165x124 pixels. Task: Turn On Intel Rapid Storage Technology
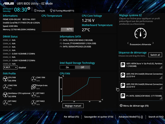click(x=67, y=67)
